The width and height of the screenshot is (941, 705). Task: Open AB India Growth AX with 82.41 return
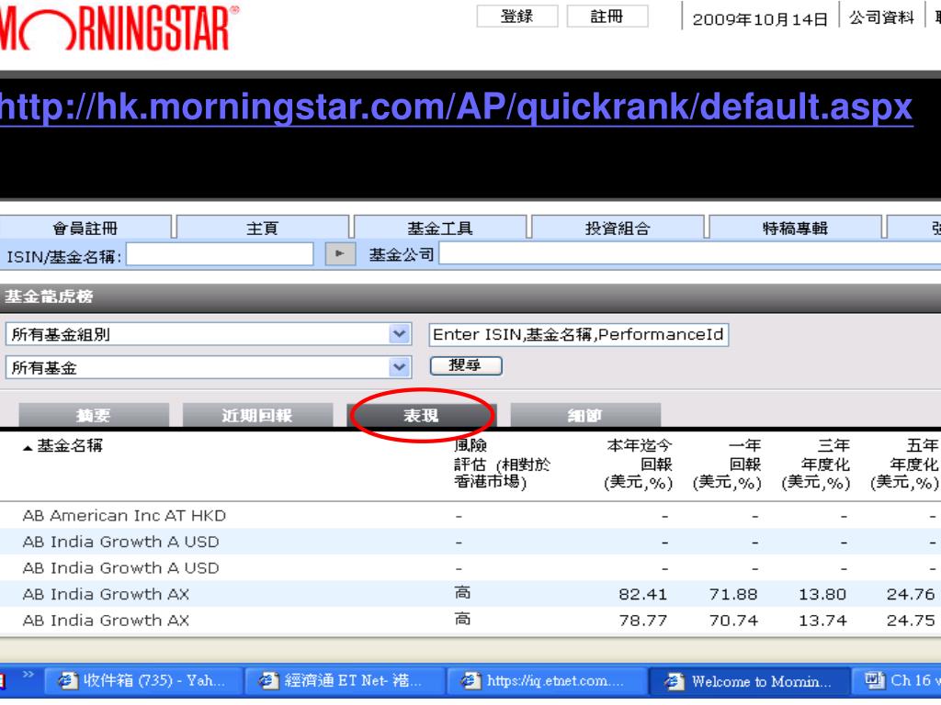point(106,594)
